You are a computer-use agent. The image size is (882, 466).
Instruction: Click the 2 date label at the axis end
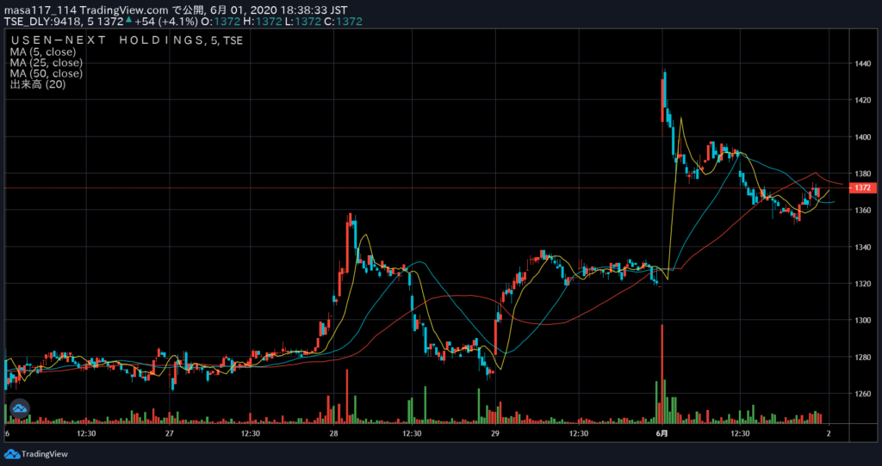829,433
